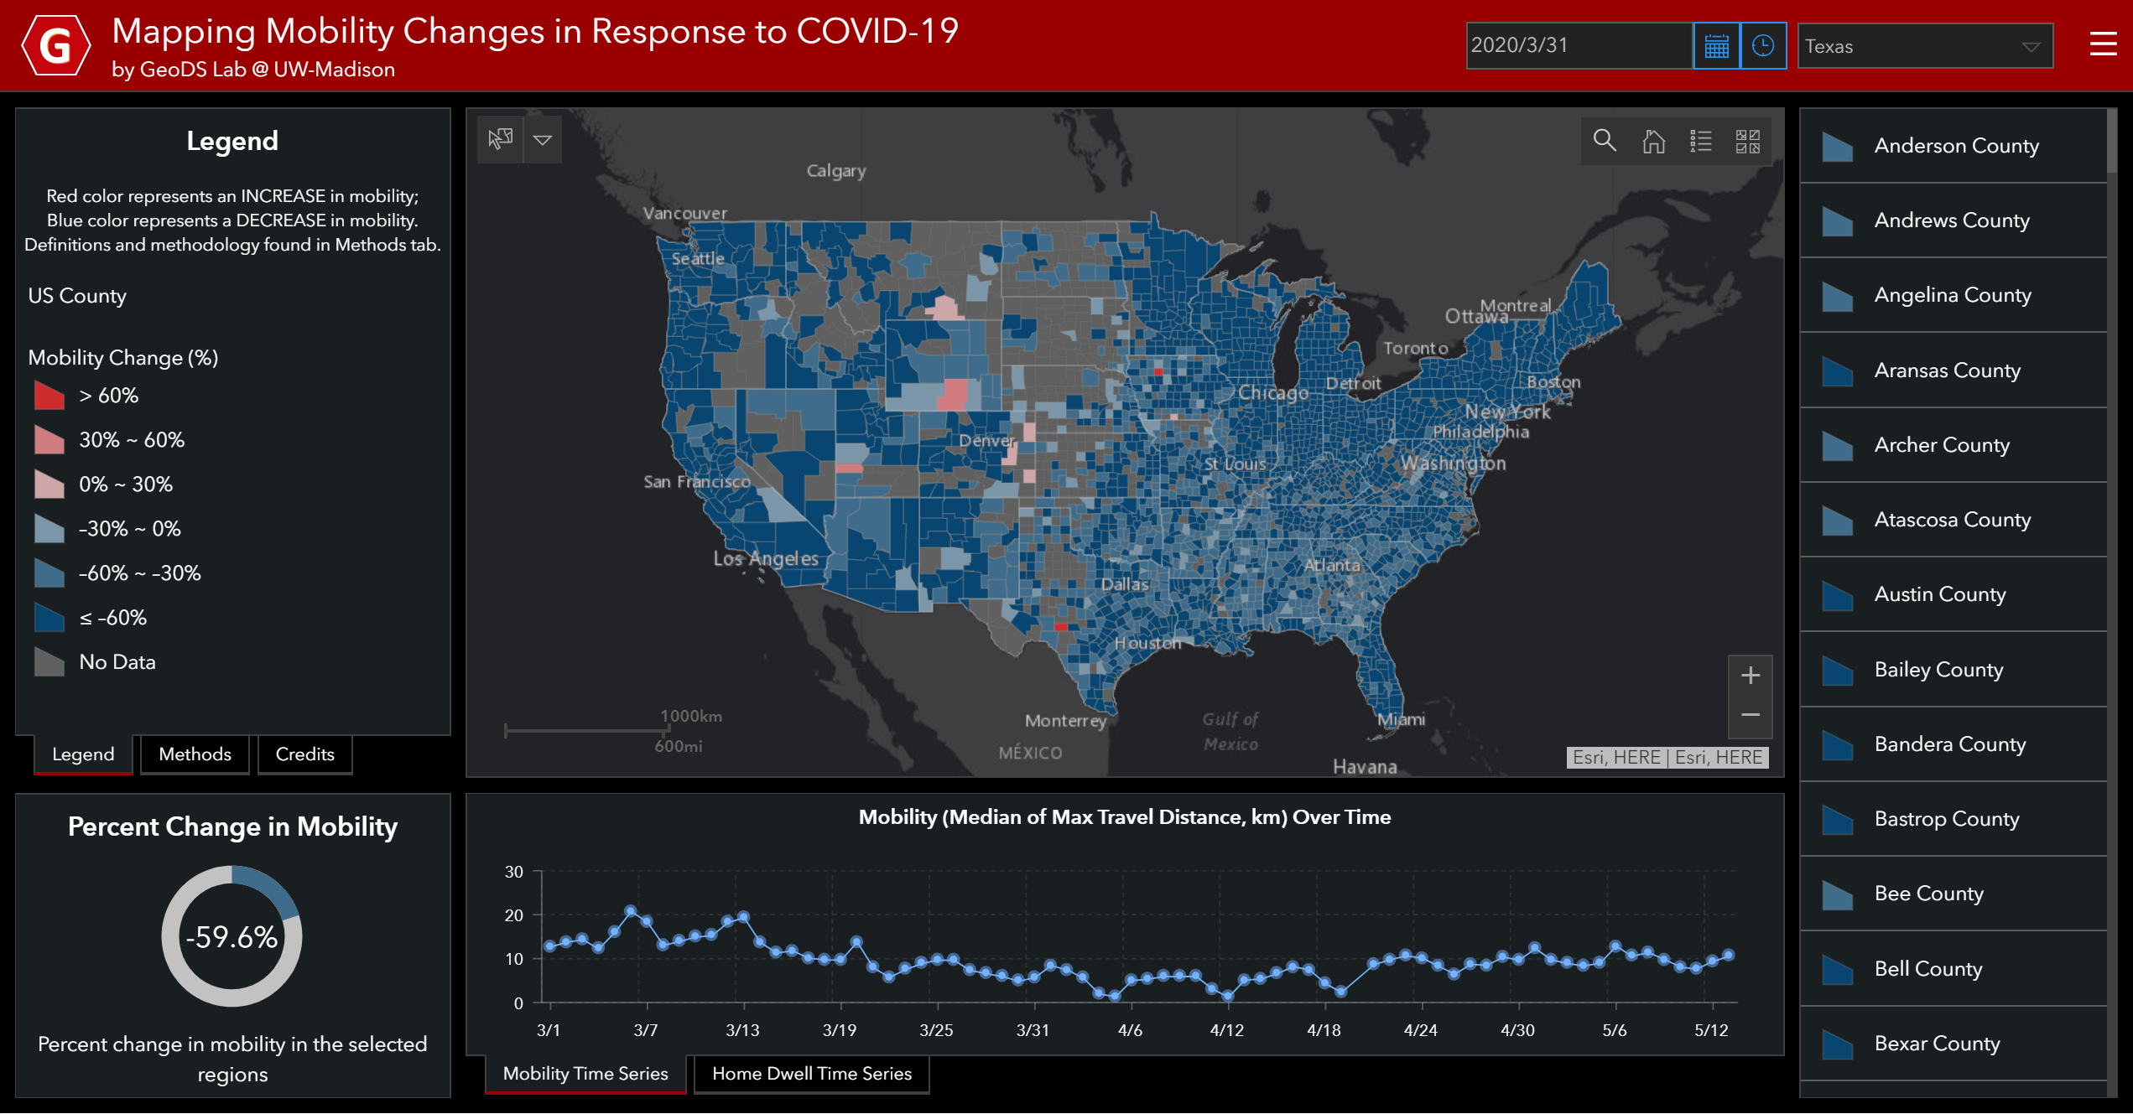Expand the select tool dropdown arrow

click(543, 139)
